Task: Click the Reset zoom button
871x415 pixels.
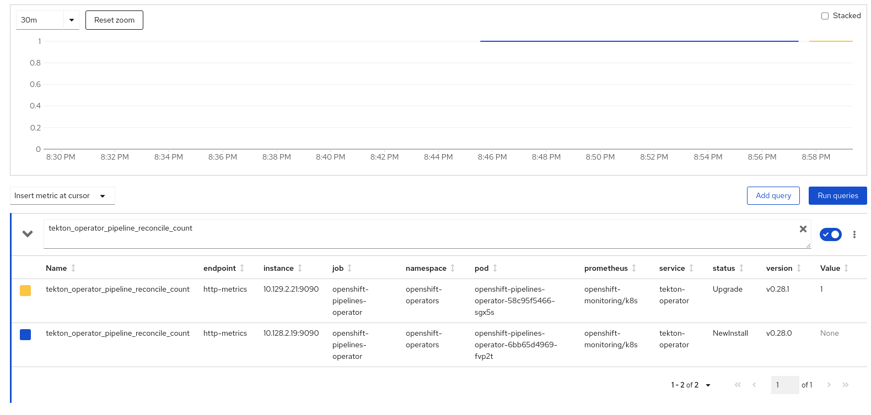Action: (x=114, y=20)
